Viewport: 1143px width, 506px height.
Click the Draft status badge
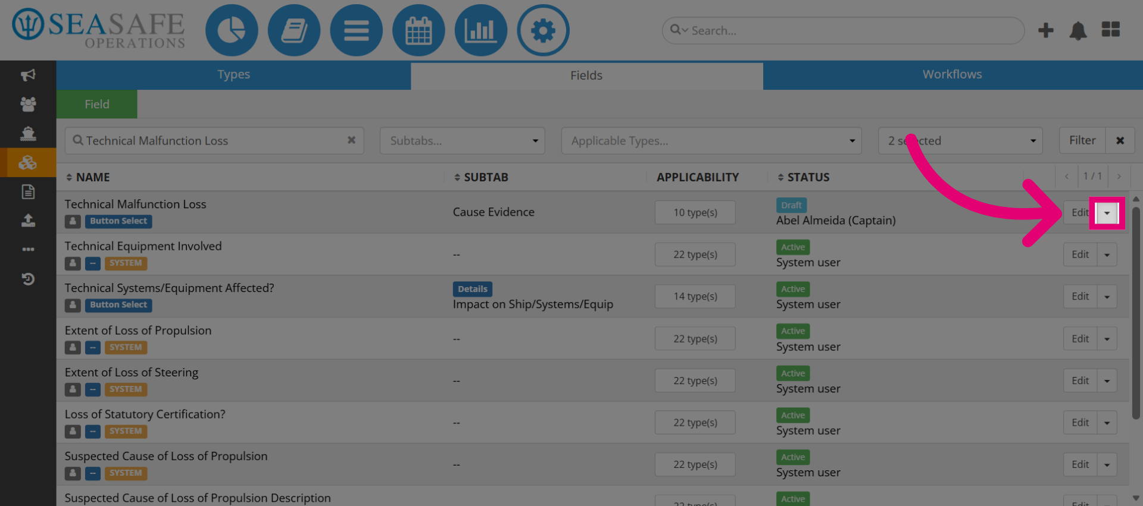(791, 205)
